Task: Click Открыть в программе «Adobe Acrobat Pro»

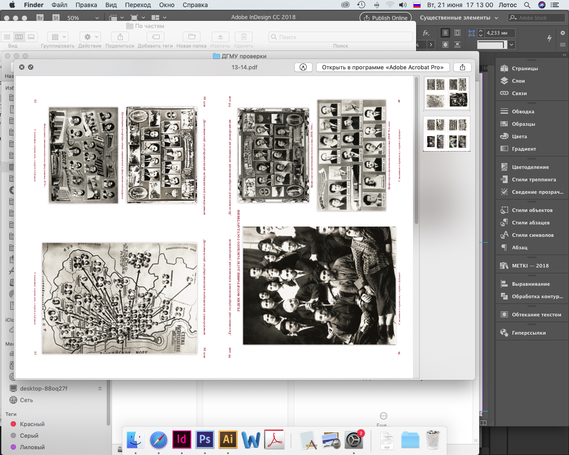Action: pyautogui.click(x=383, y=67)
